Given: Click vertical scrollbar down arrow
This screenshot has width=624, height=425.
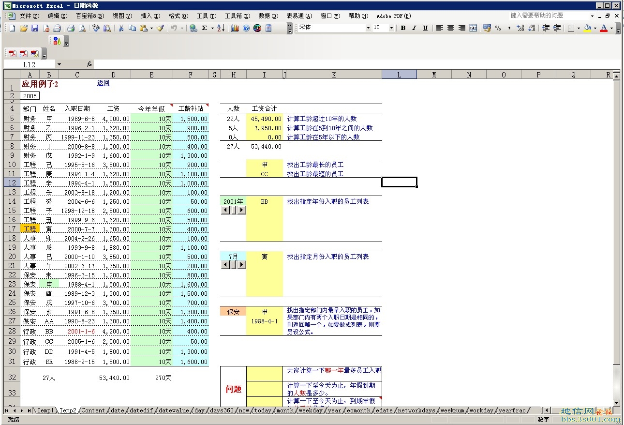Looking at the screenshot, I should coord(616,403).
